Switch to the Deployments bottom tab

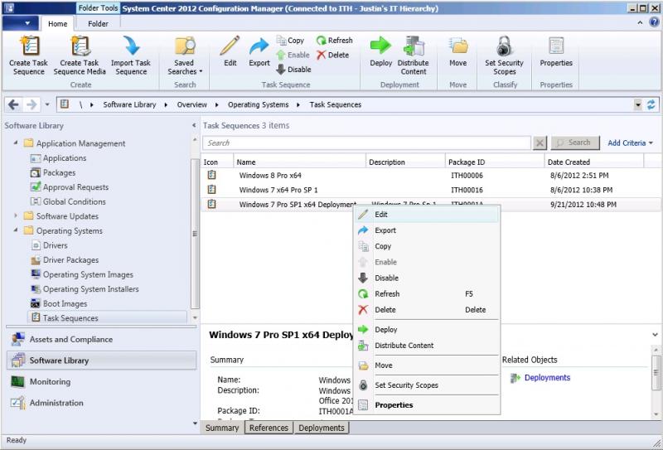click(x=322, y=428)
